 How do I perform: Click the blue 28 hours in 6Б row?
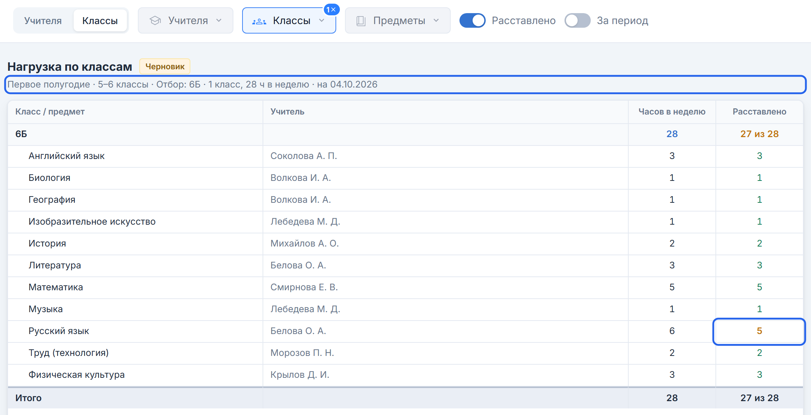(x=672, y=134)
